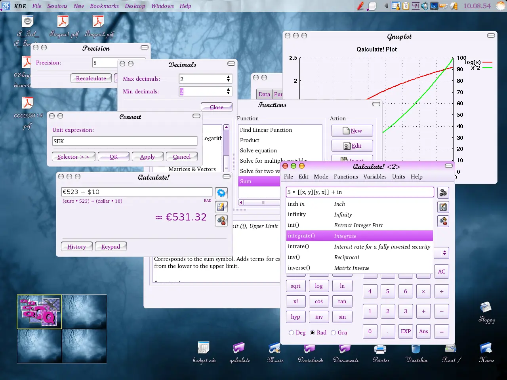The width and height of the screenshot is (507, 380).
Task: Toggle the inv keypad button
Action: [x=319, y=317]
